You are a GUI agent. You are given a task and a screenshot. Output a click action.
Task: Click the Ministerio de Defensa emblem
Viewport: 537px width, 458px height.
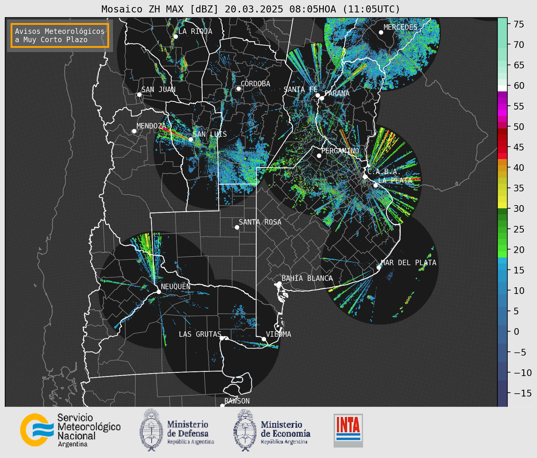click(x=152, y=430)
